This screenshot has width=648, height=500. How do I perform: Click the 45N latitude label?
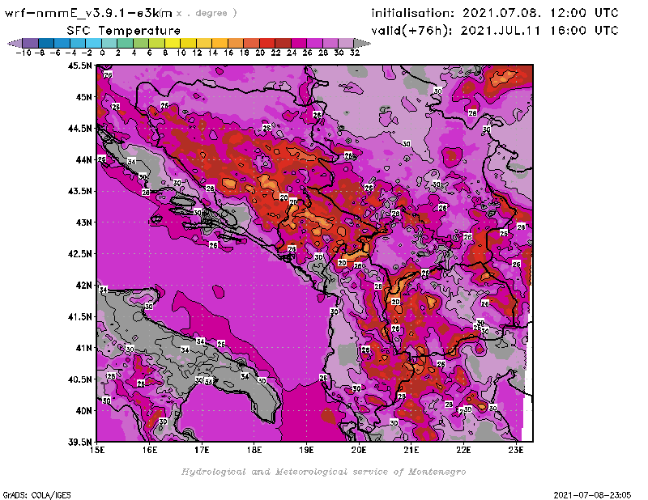[83, 97]
